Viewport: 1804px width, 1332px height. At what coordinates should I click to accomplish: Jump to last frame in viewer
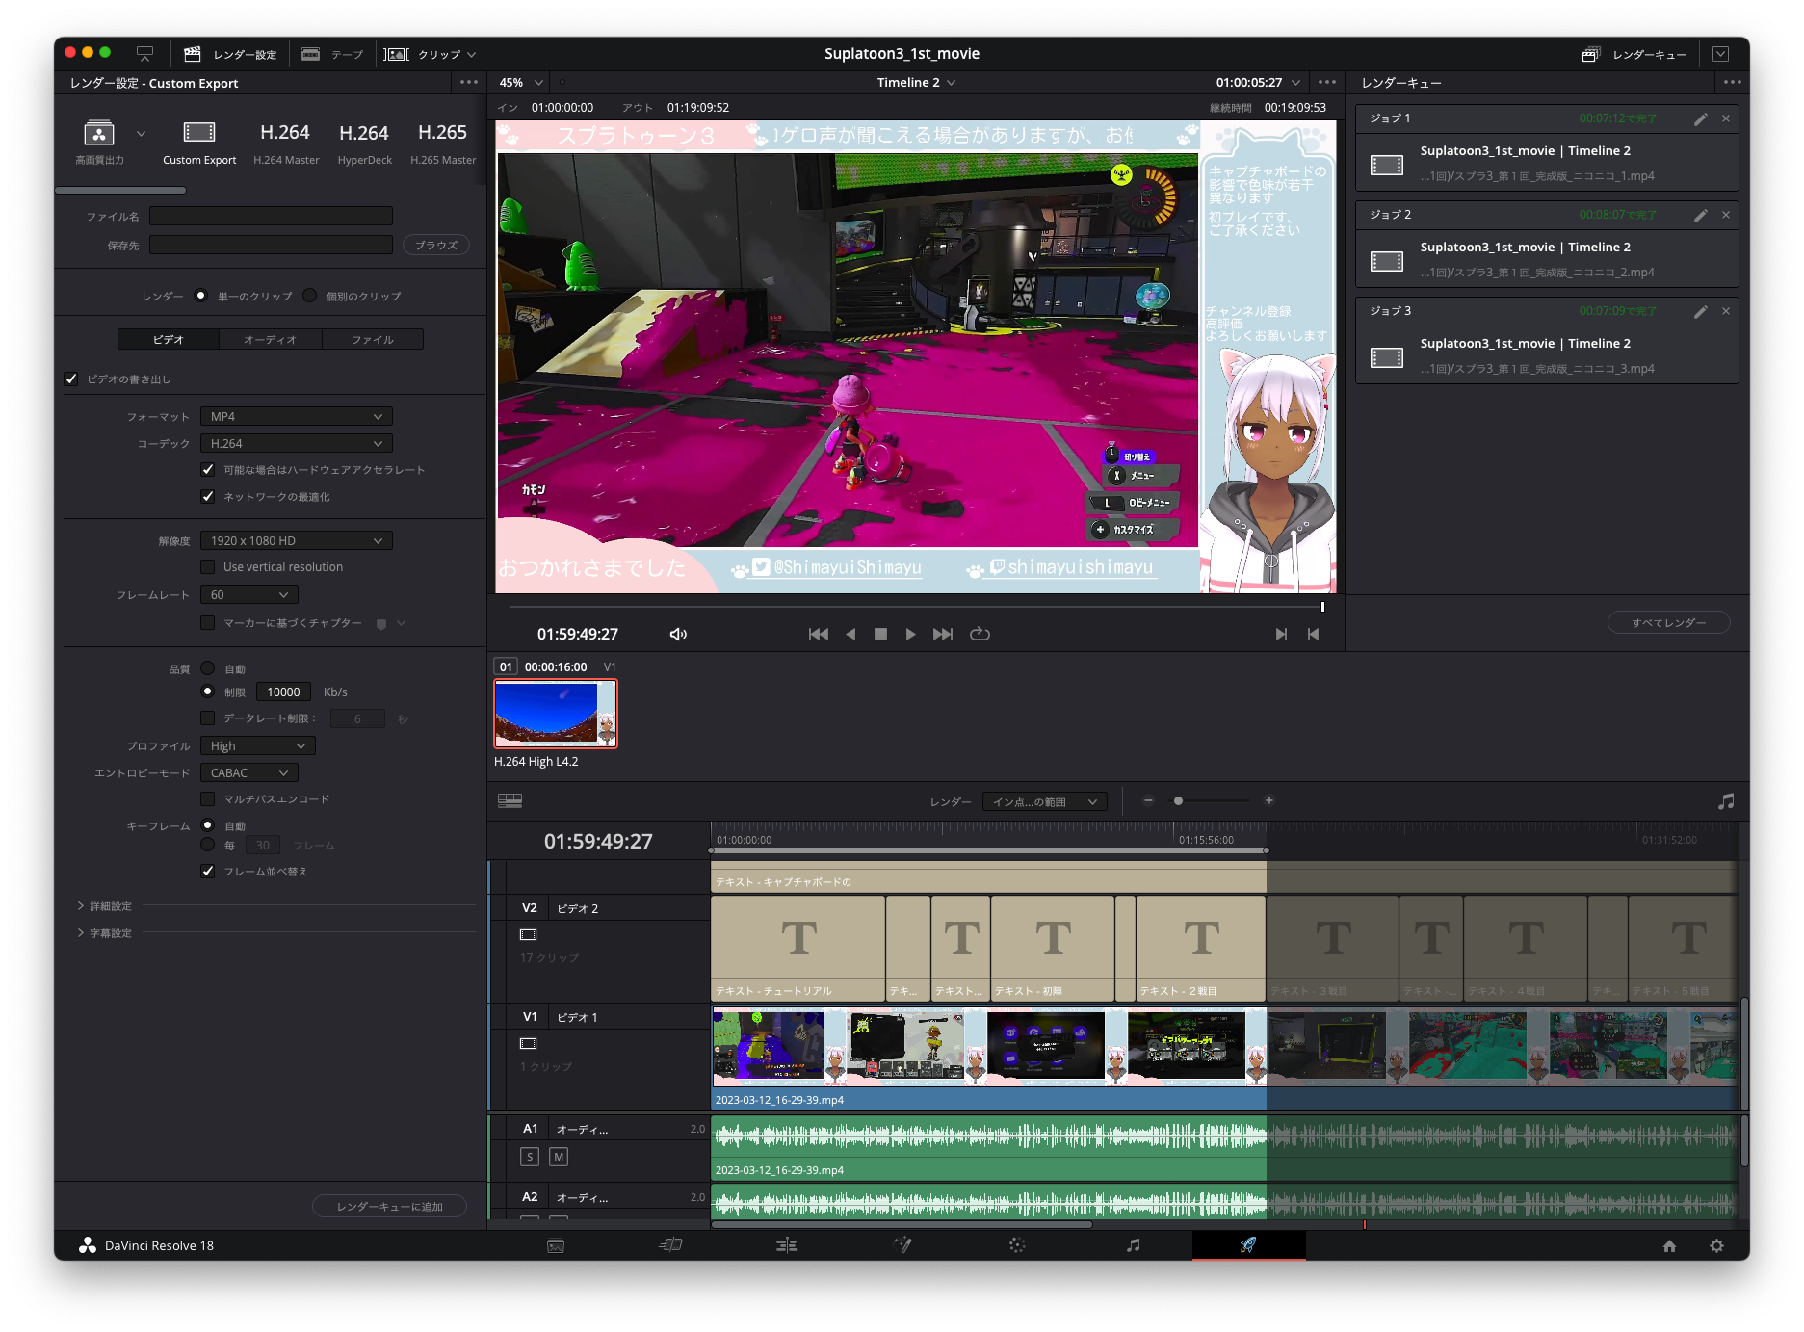[x=943, y=634]
